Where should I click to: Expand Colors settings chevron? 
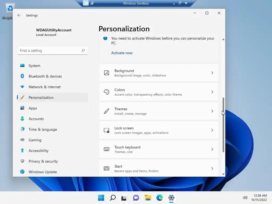point(212,92)
